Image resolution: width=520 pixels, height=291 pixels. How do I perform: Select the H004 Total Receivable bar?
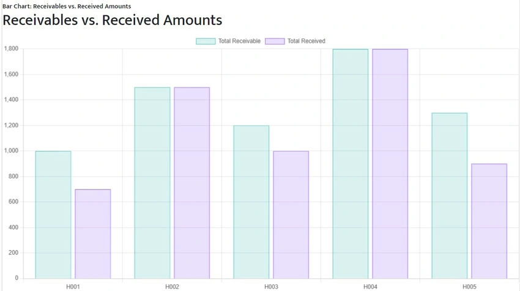point(351,164)
